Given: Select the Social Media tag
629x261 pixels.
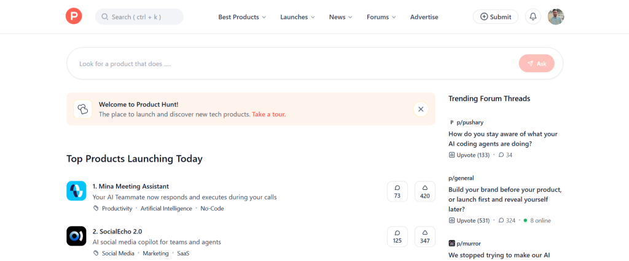Looking at the screenshot, I should [x=118, y=254].
